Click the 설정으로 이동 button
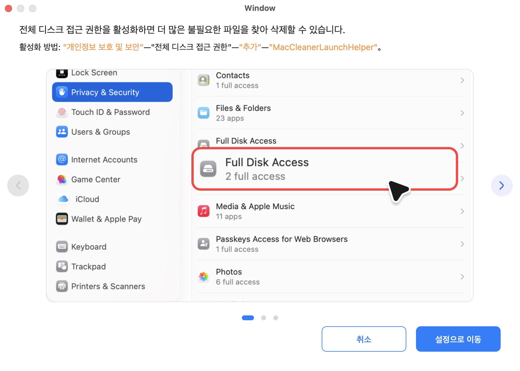 458,339
